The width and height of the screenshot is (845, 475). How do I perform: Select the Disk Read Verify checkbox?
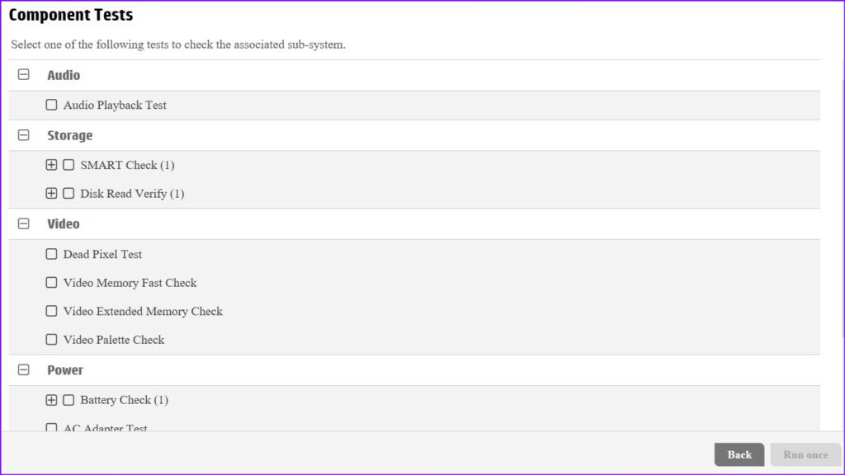click(68, 193)
